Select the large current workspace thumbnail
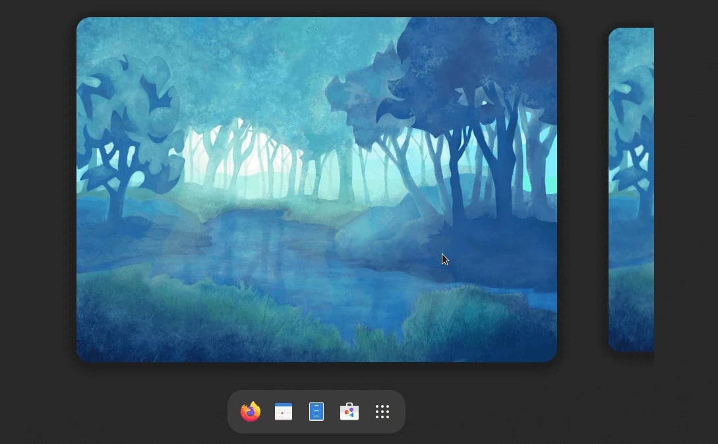Screen dimensions: 718x444 click(x=316, y=189)
